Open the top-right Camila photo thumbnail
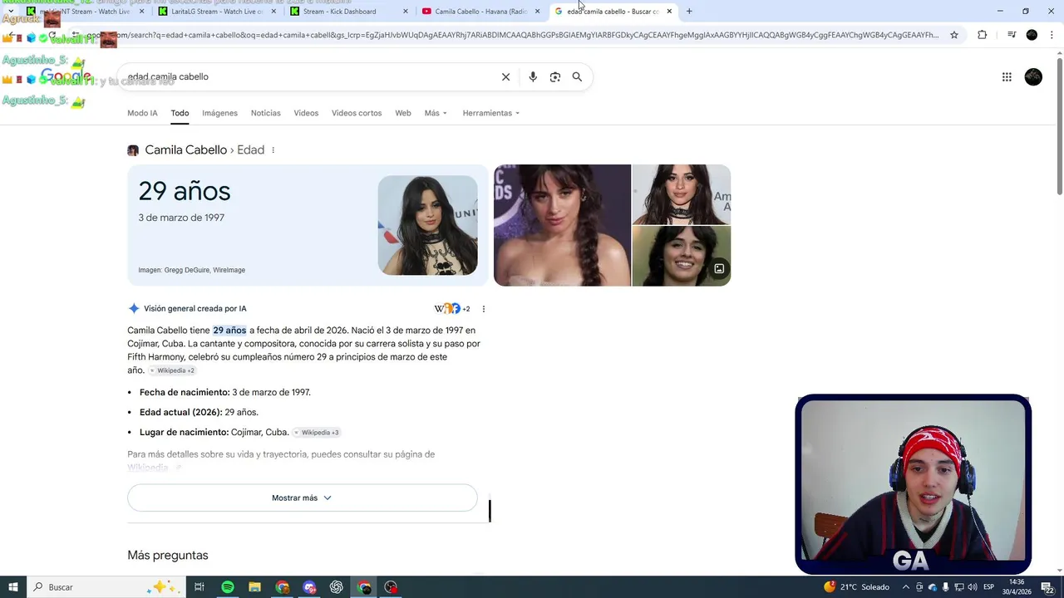The height and width of the screenshot is (598, 1064). [x=682, y=194]
